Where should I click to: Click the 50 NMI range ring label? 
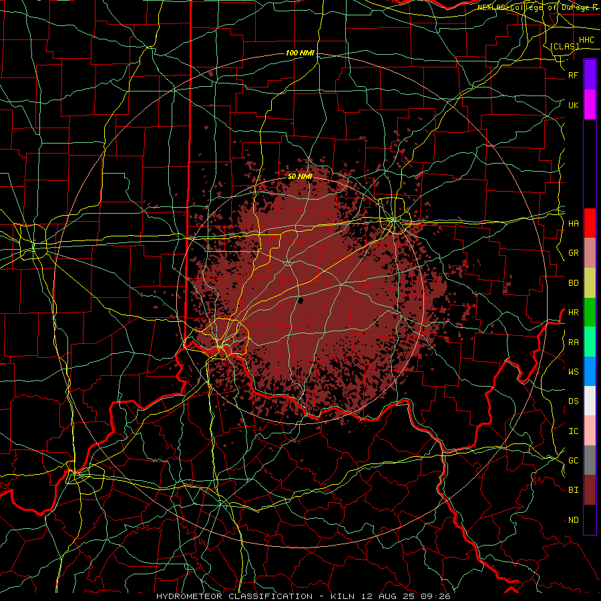coord(300,176)
